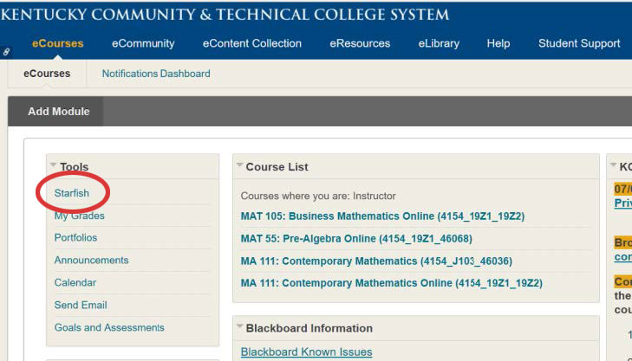Select the eCourses sub-tab
This screenshot has height=361, width=632.
(47, 74)
